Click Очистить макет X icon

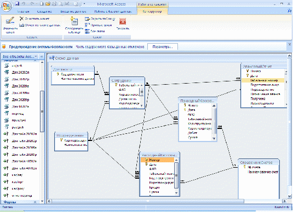click(22, 19)
